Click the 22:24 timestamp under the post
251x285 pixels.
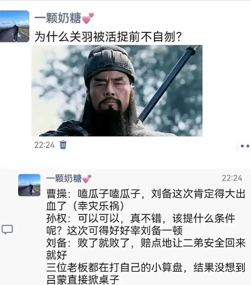(x=44, y=145)
